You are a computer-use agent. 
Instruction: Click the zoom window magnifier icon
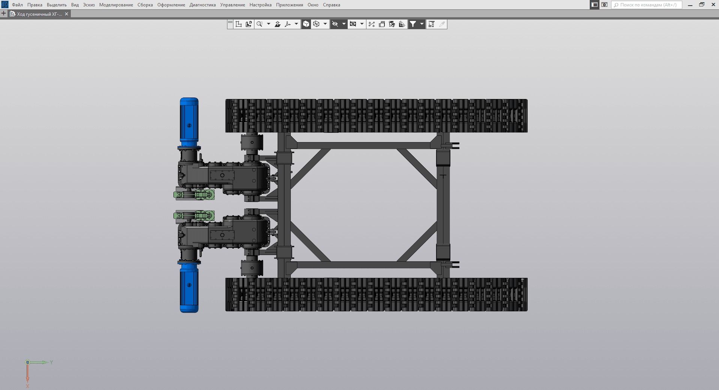[x=259, y=24]
